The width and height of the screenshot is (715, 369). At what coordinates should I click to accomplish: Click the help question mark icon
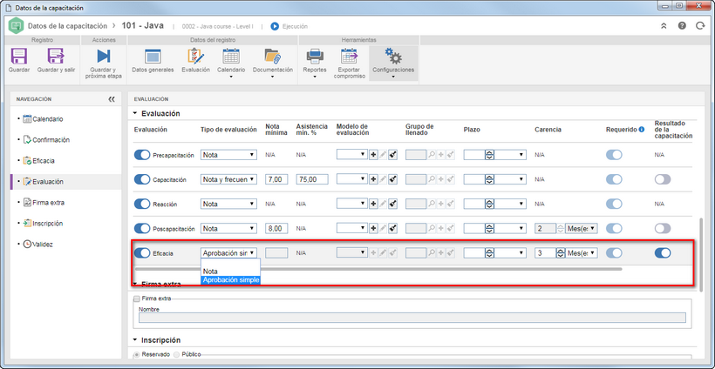pos(682,26)
